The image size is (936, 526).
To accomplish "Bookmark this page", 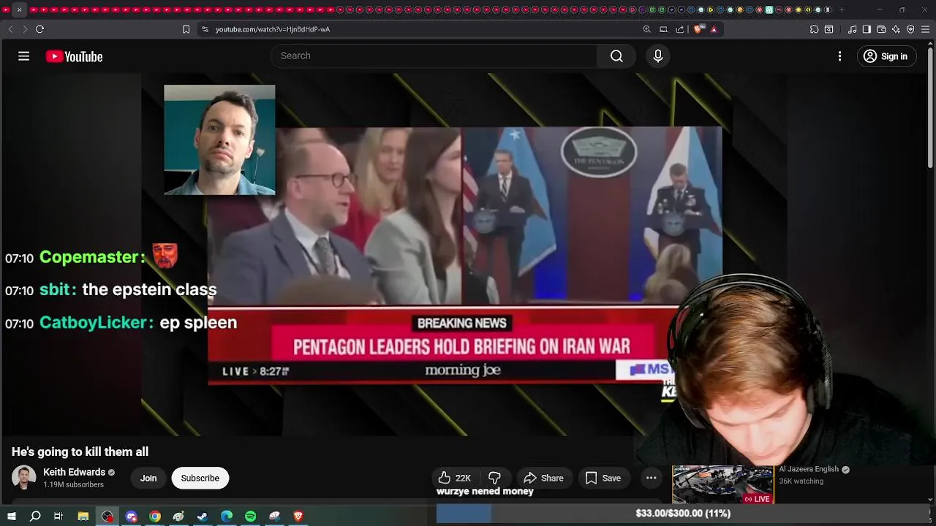I will click(186, 29).
